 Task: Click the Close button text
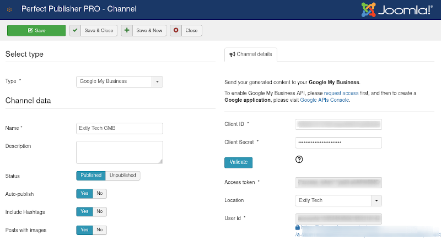(x=191, y=30)
